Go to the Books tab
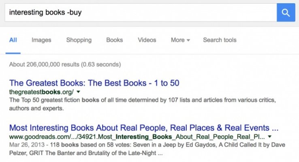The image size is (299, 162). [x=114, y=40]
